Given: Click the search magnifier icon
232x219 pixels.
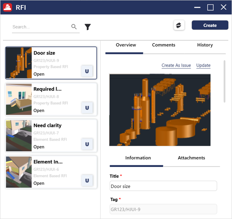Looking at the screenshot, I should click(74, 27).
